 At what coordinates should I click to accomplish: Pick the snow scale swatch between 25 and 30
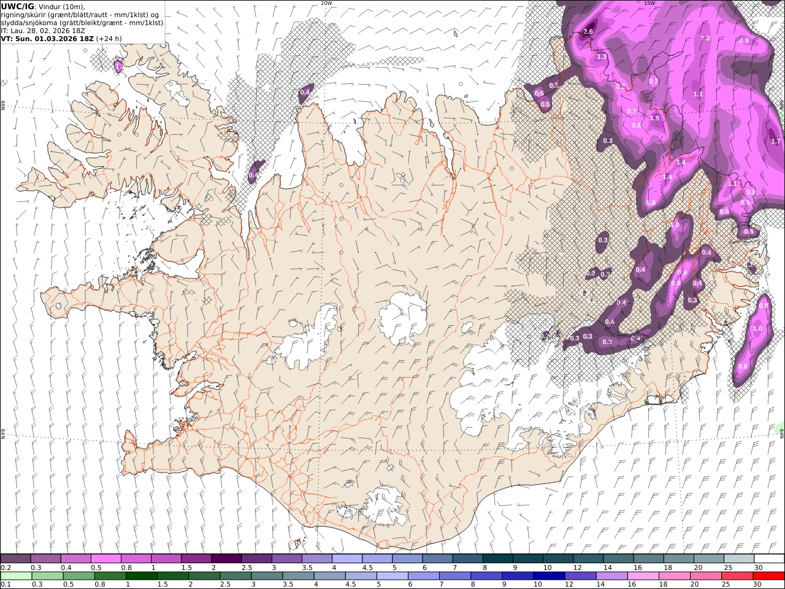pos(738,559)
